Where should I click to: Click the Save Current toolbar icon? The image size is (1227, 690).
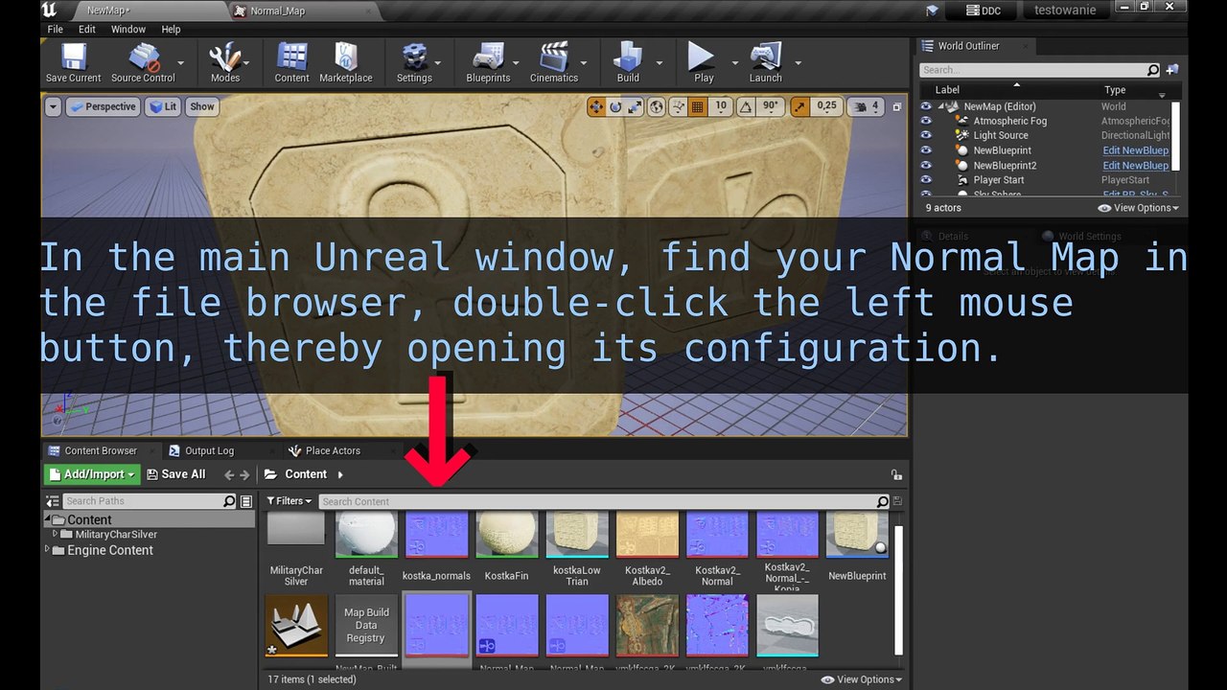(x=73, y=63)
